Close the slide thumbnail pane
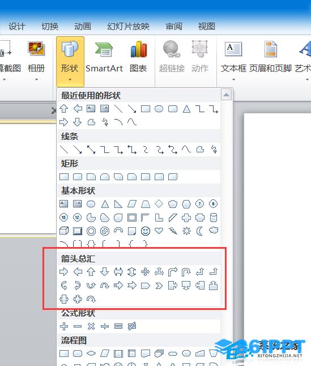The height and width of the screenshot is (366, 311). pos(54,110)
